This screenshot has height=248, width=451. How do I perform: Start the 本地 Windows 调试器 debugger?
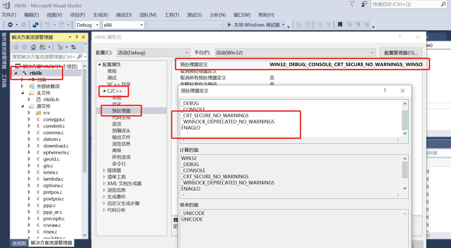[x=254, y=25]
